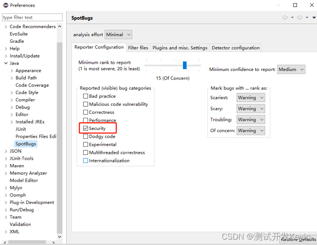The width and height of the screenshot is (317, 245).
Task: Open the Scariest rank dropdown
Action: (x=251, y=98)
